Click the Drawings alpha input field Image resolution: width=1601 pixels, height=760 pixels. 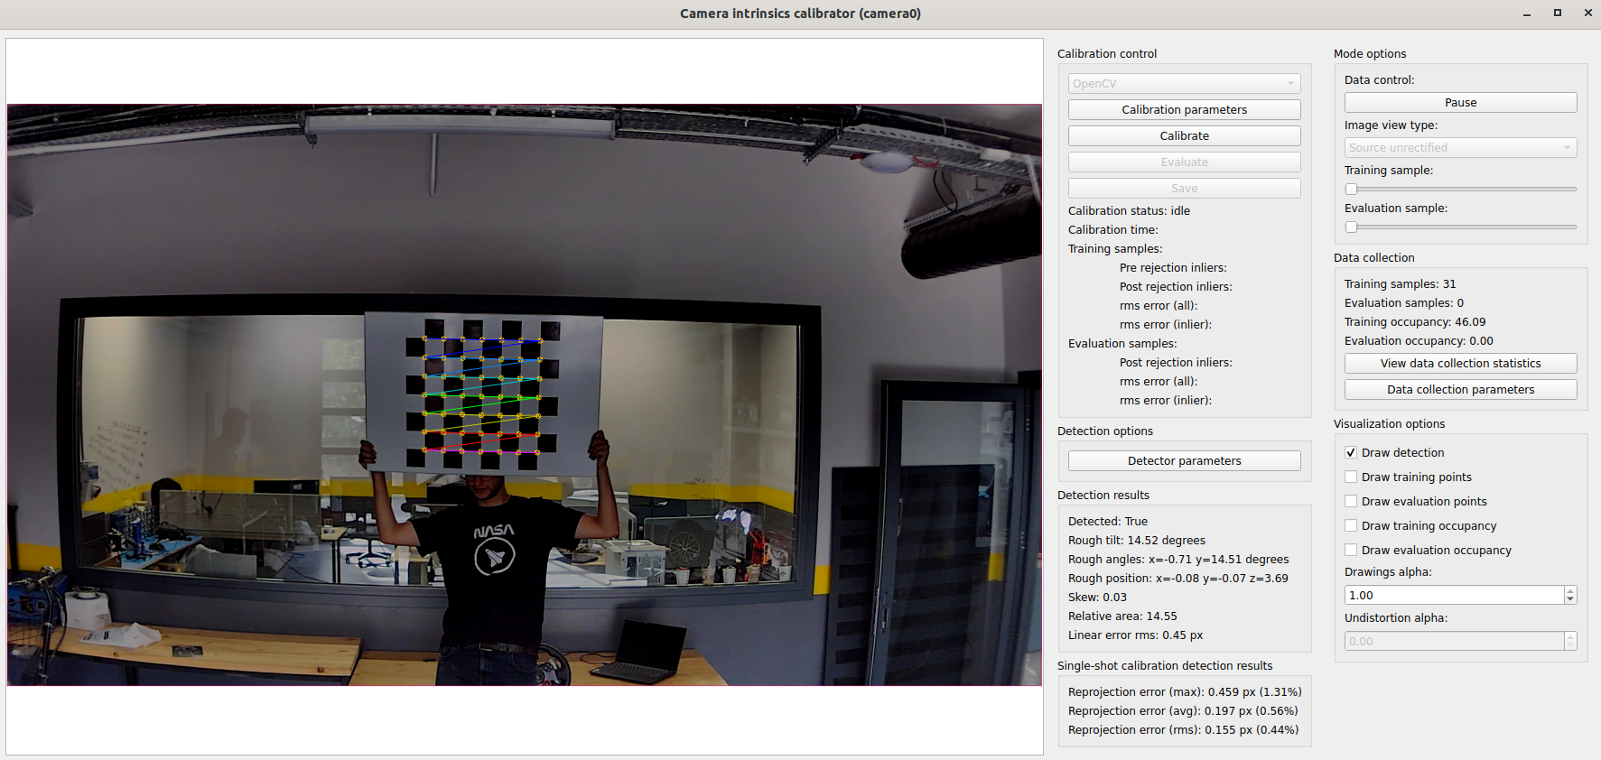(1453, 596)
